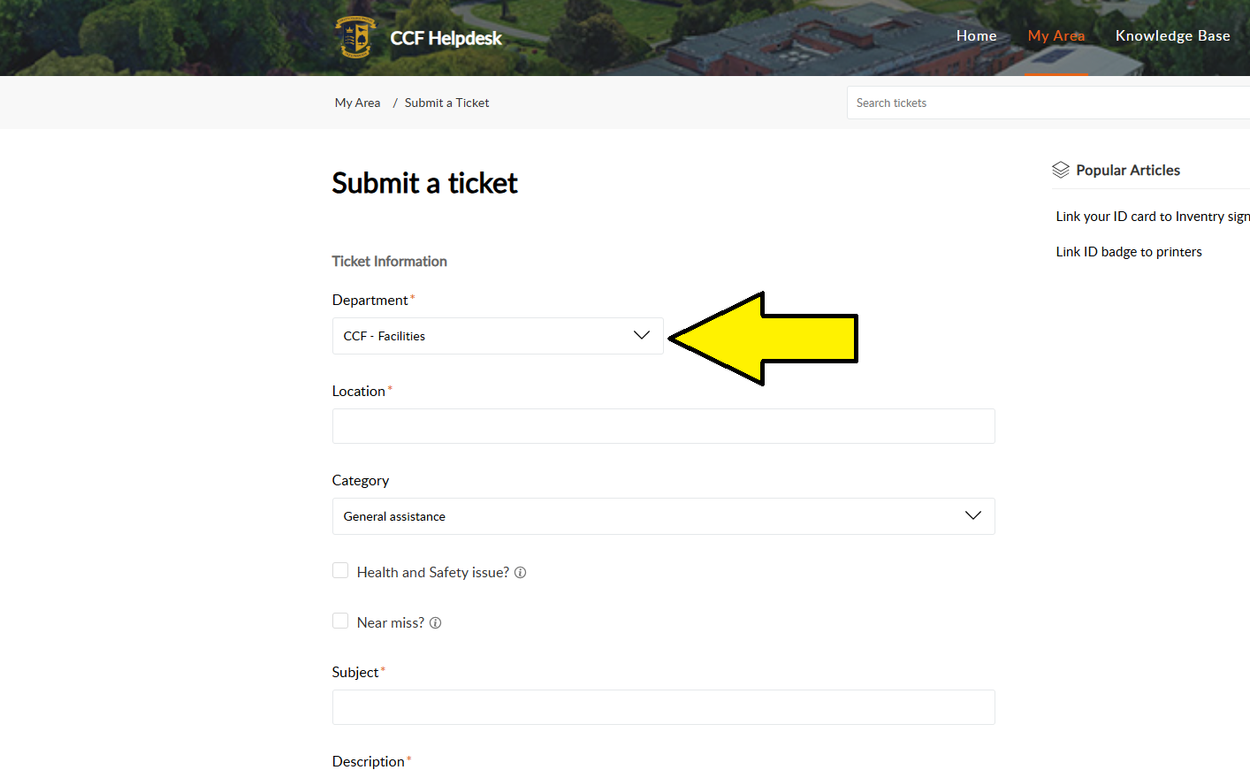
Task: Click the Health and Safety info icon
Action: point(521,573)
